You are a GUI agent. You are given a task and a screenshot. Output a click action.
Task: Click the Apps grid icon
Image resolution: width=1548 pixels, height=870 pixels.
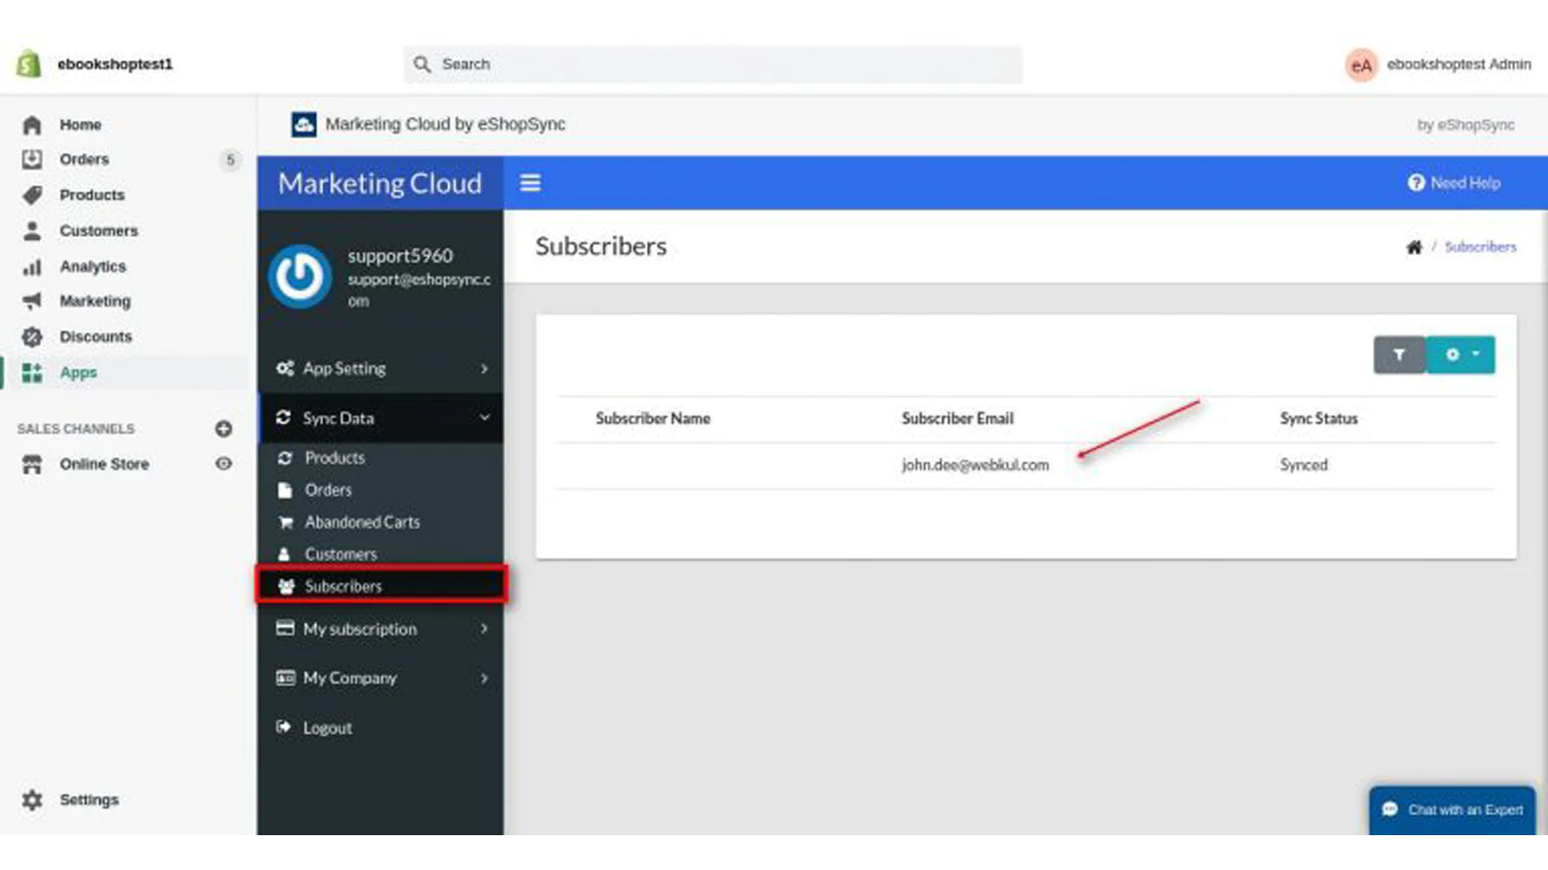[32, 373]
